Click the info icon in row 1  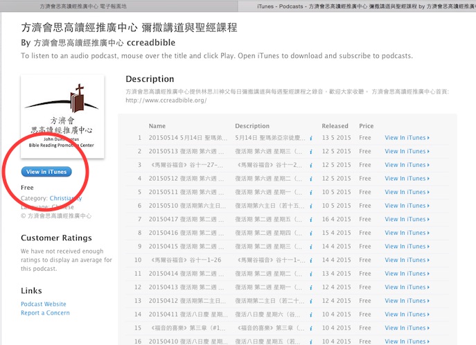coord(311,138)
